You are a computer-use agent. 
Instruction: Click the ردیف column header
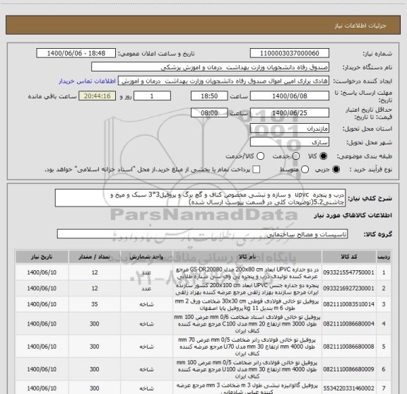pos(384,257)
